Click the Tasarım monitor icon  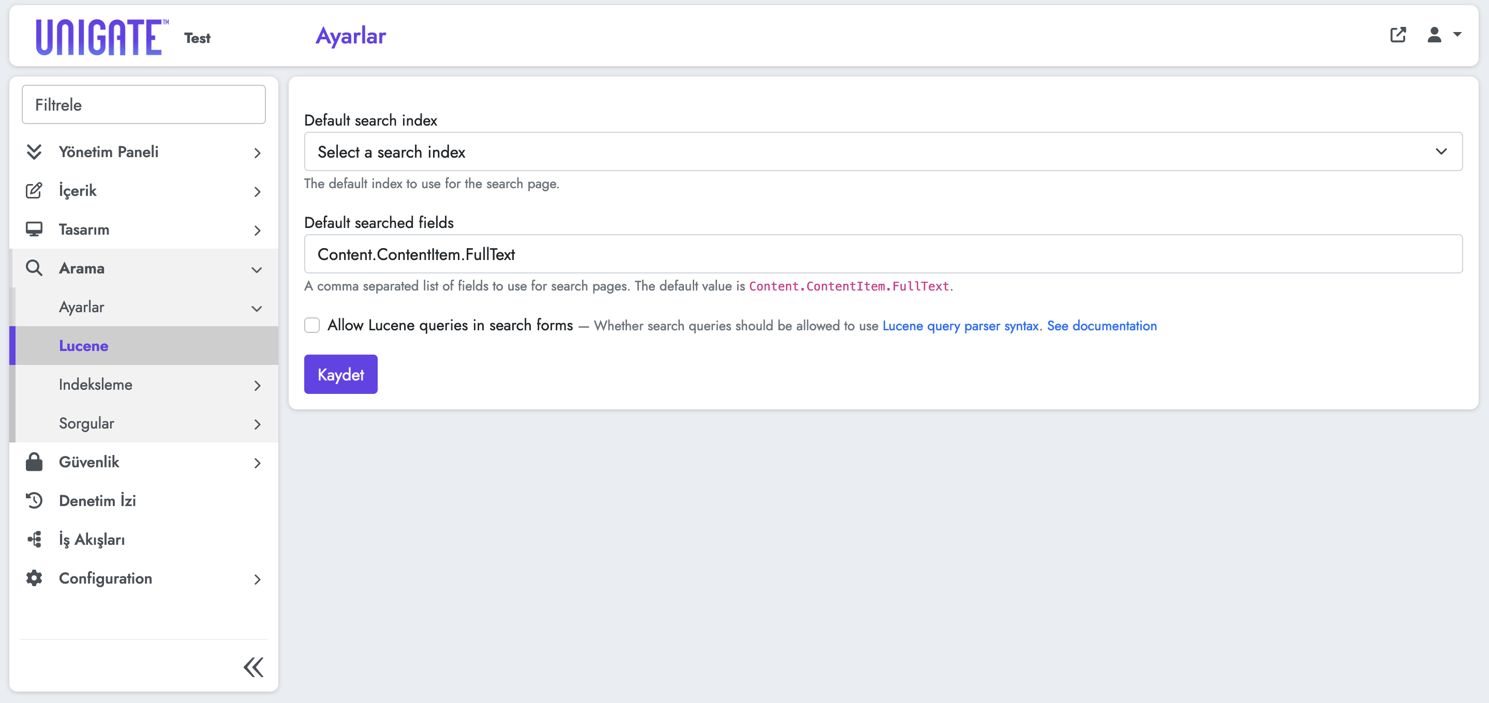click(34, 230)
